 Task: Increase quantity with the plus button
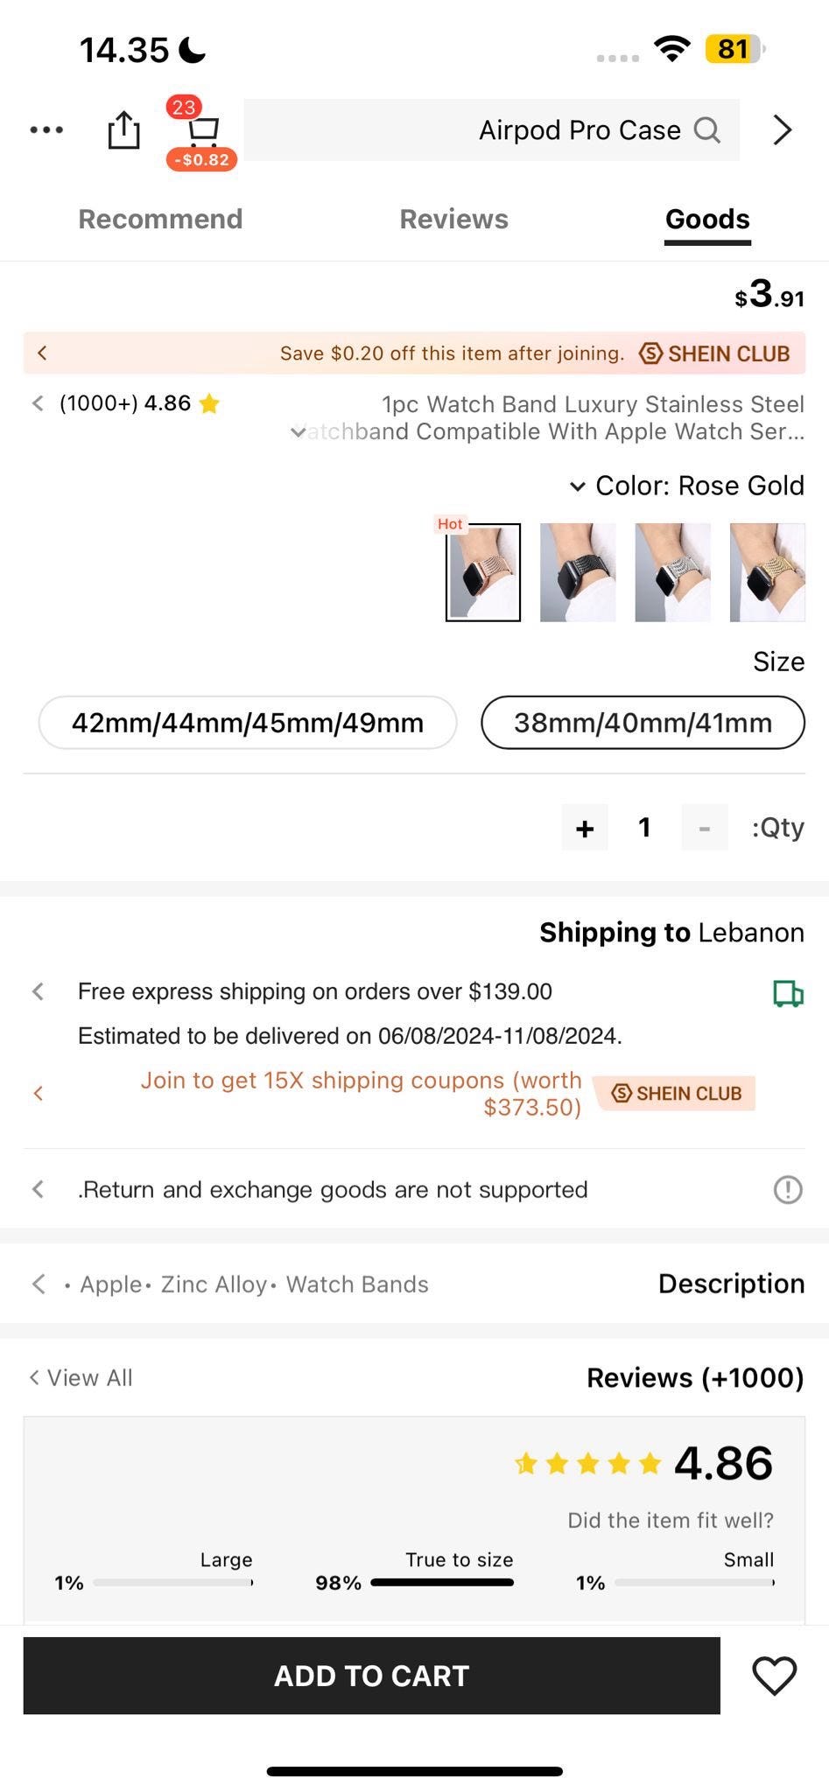585,828
